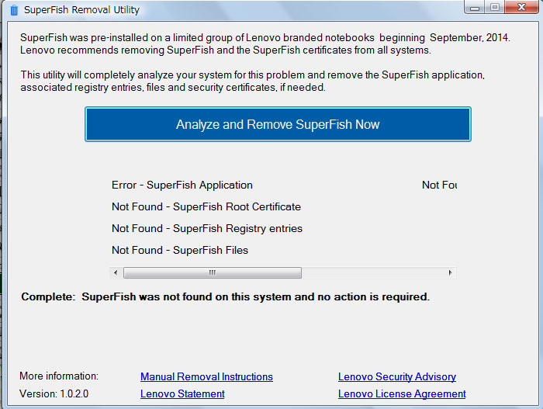The width and height of the screenshot is (543, 409).
Task: Select the Error - SuperFish Application row
Action: click(182, 185)
